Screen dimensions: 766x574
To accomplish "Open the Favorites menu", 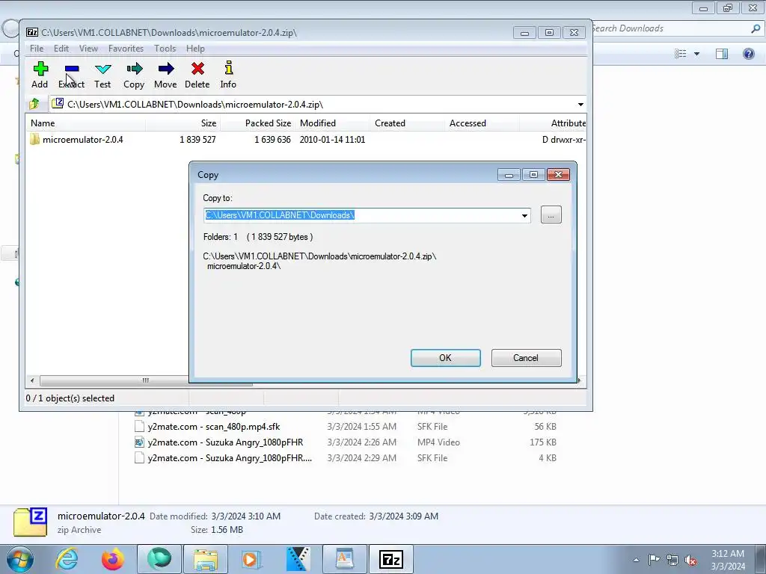I will click(126, 49).
